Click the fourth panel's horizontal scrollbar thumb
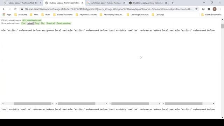This screenshot has width=224, height=126. click(184, 104)
